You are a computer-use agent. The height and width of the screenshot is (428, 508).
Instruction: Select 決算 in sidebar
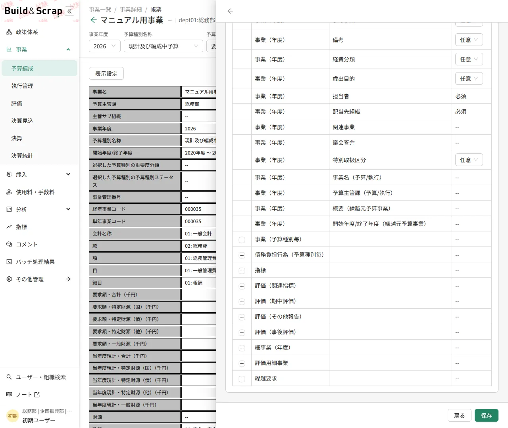tap(39, 138)
